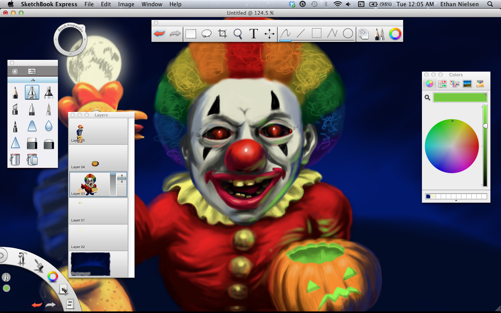The image size is (501, 313).
Task: Select the Flood Fill paint bucket
Action: point(15,159)
